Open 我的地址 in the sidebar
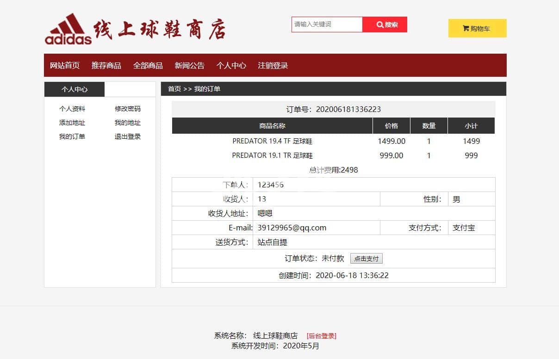Screen dimensions: 559x359 tap(127, 123)
